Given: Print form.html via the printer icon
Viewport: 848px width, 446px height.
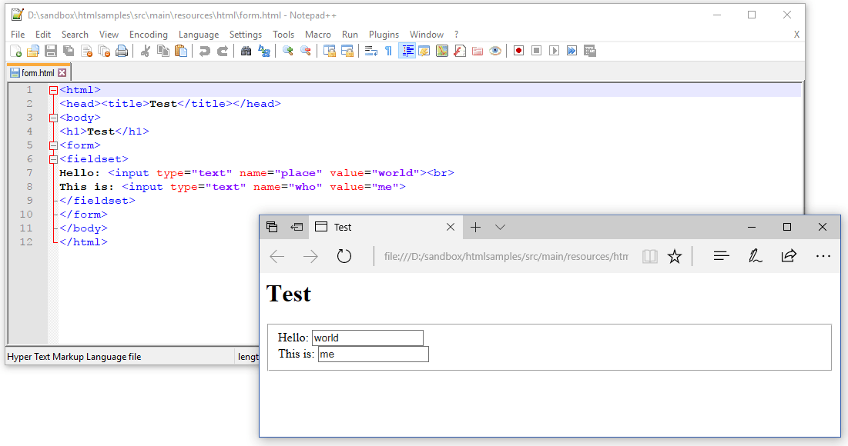Looking at the screenshot, I should click(x=121, y=51).
